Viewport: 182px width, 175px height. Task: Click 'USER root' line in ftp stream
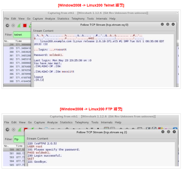pyautogui.click(x=35, y=147)
